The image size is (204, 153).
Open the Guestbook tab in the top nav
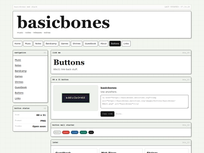coord(90,43)
